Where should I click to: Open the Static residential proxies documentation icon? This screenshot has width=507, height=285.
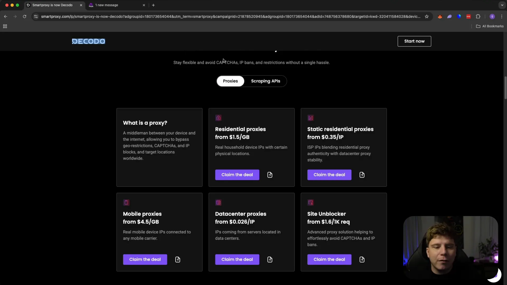click(x=362, y=175)
